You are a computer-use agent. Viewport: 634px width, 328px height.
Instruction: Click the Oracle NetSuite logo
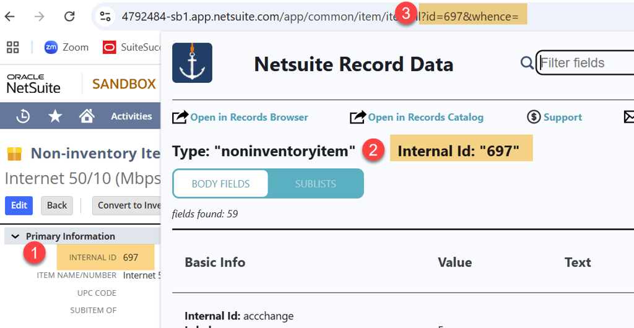pyautogui.click(x=33, y=84)
